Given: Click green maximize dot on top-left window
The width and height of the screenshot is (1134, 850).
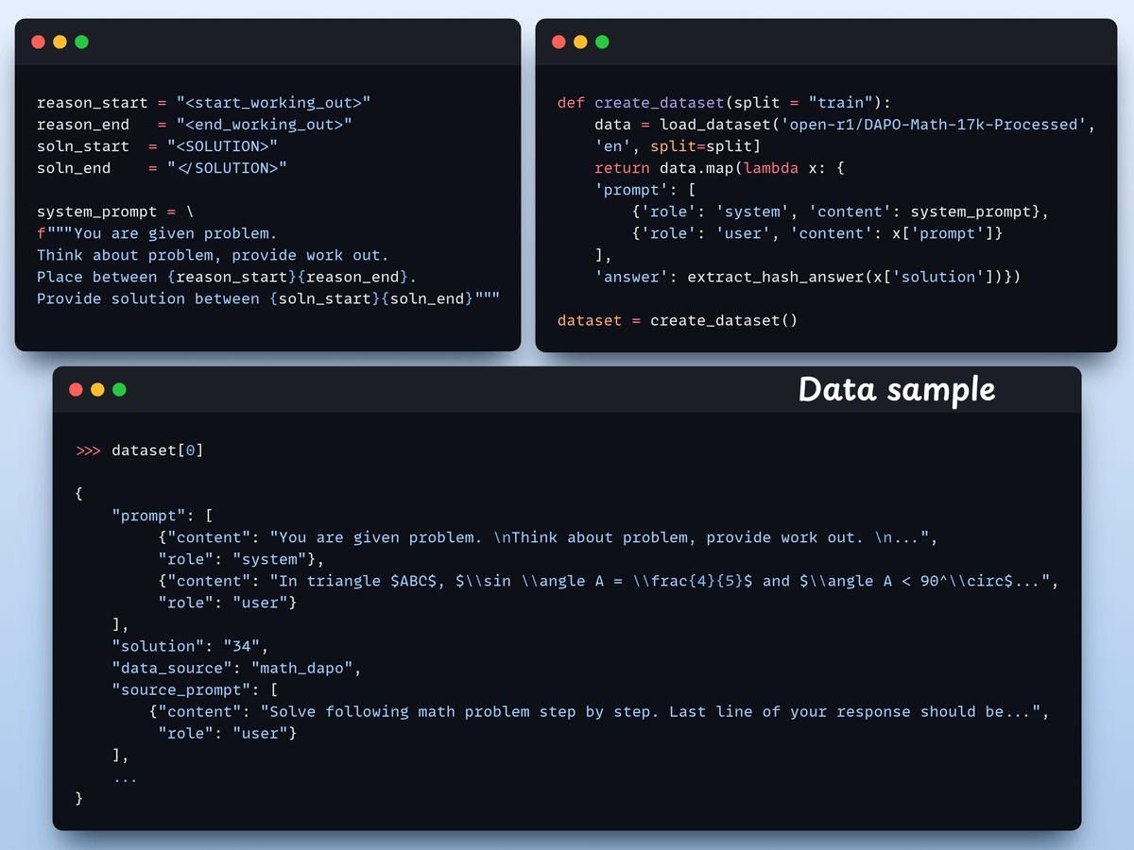Looking at the screenshot, I should [81, 42].
